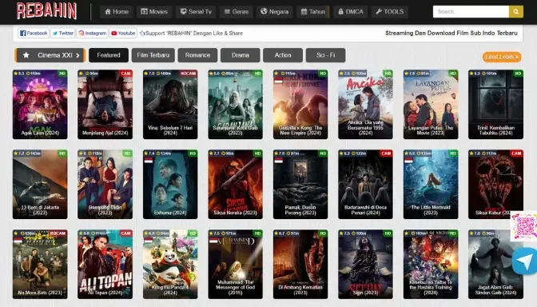Go to Home in navigation bar

click(x=117, y=12)
